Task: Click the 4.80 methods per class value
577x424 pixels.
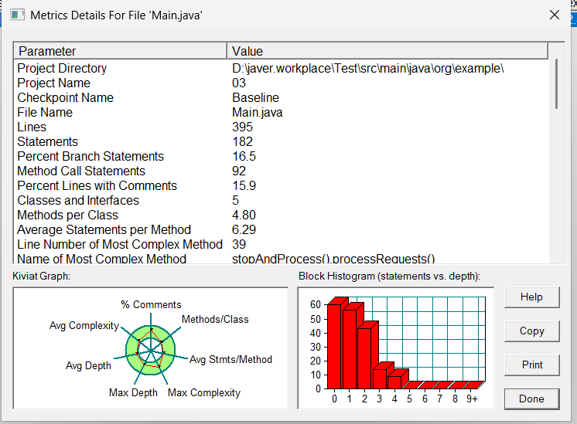Action: 244,215
